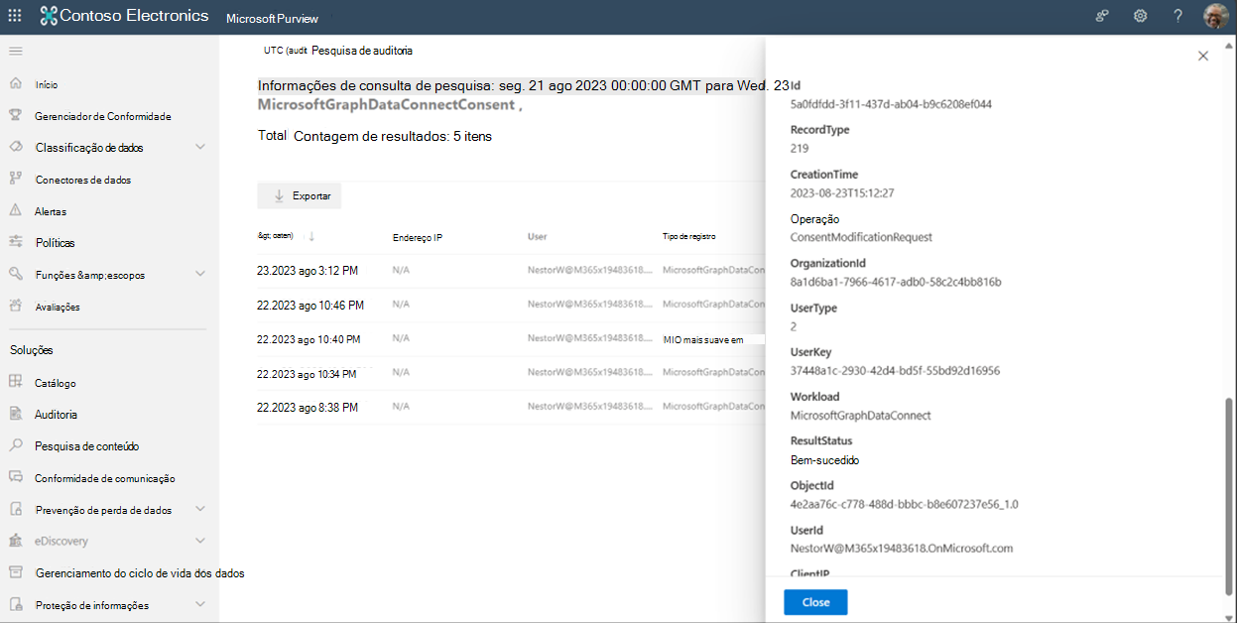Click the Conformidade de comunicação icon
This screenshot has width=1237, height=623.
(x=15, y=477)
